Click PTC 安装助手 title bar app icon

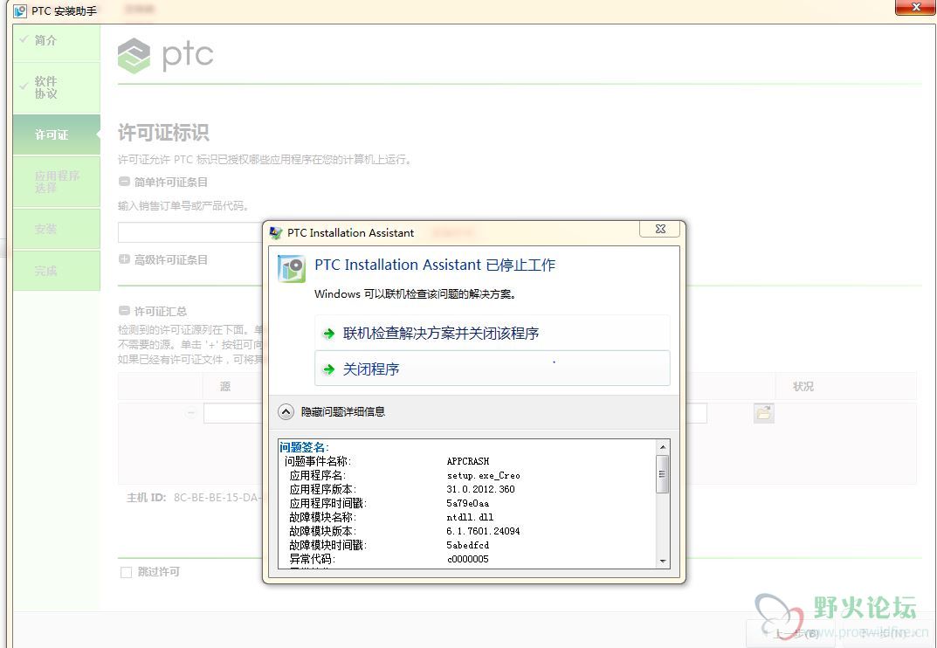click(x=20, y=10)
